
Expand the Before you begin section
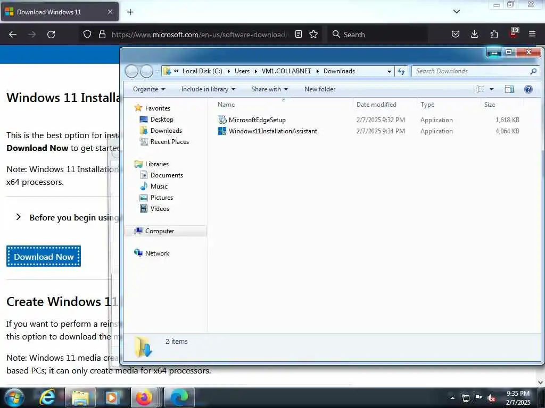coord(19,217)
